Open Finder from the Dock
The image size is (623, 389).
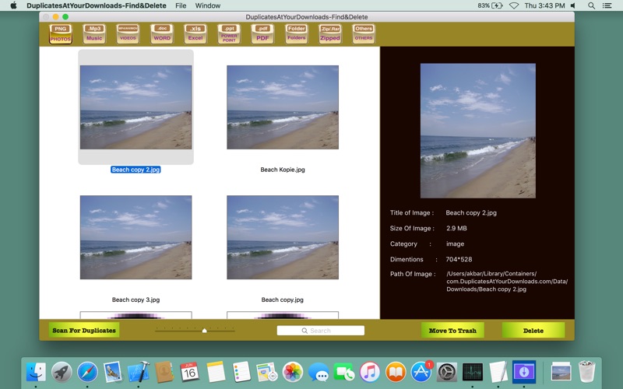point(36,373)
